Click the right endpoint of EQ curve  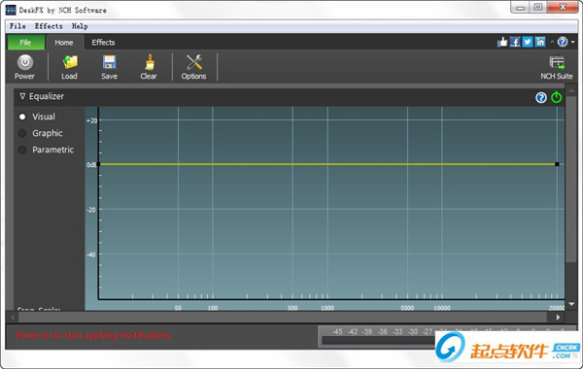point(557,164)
